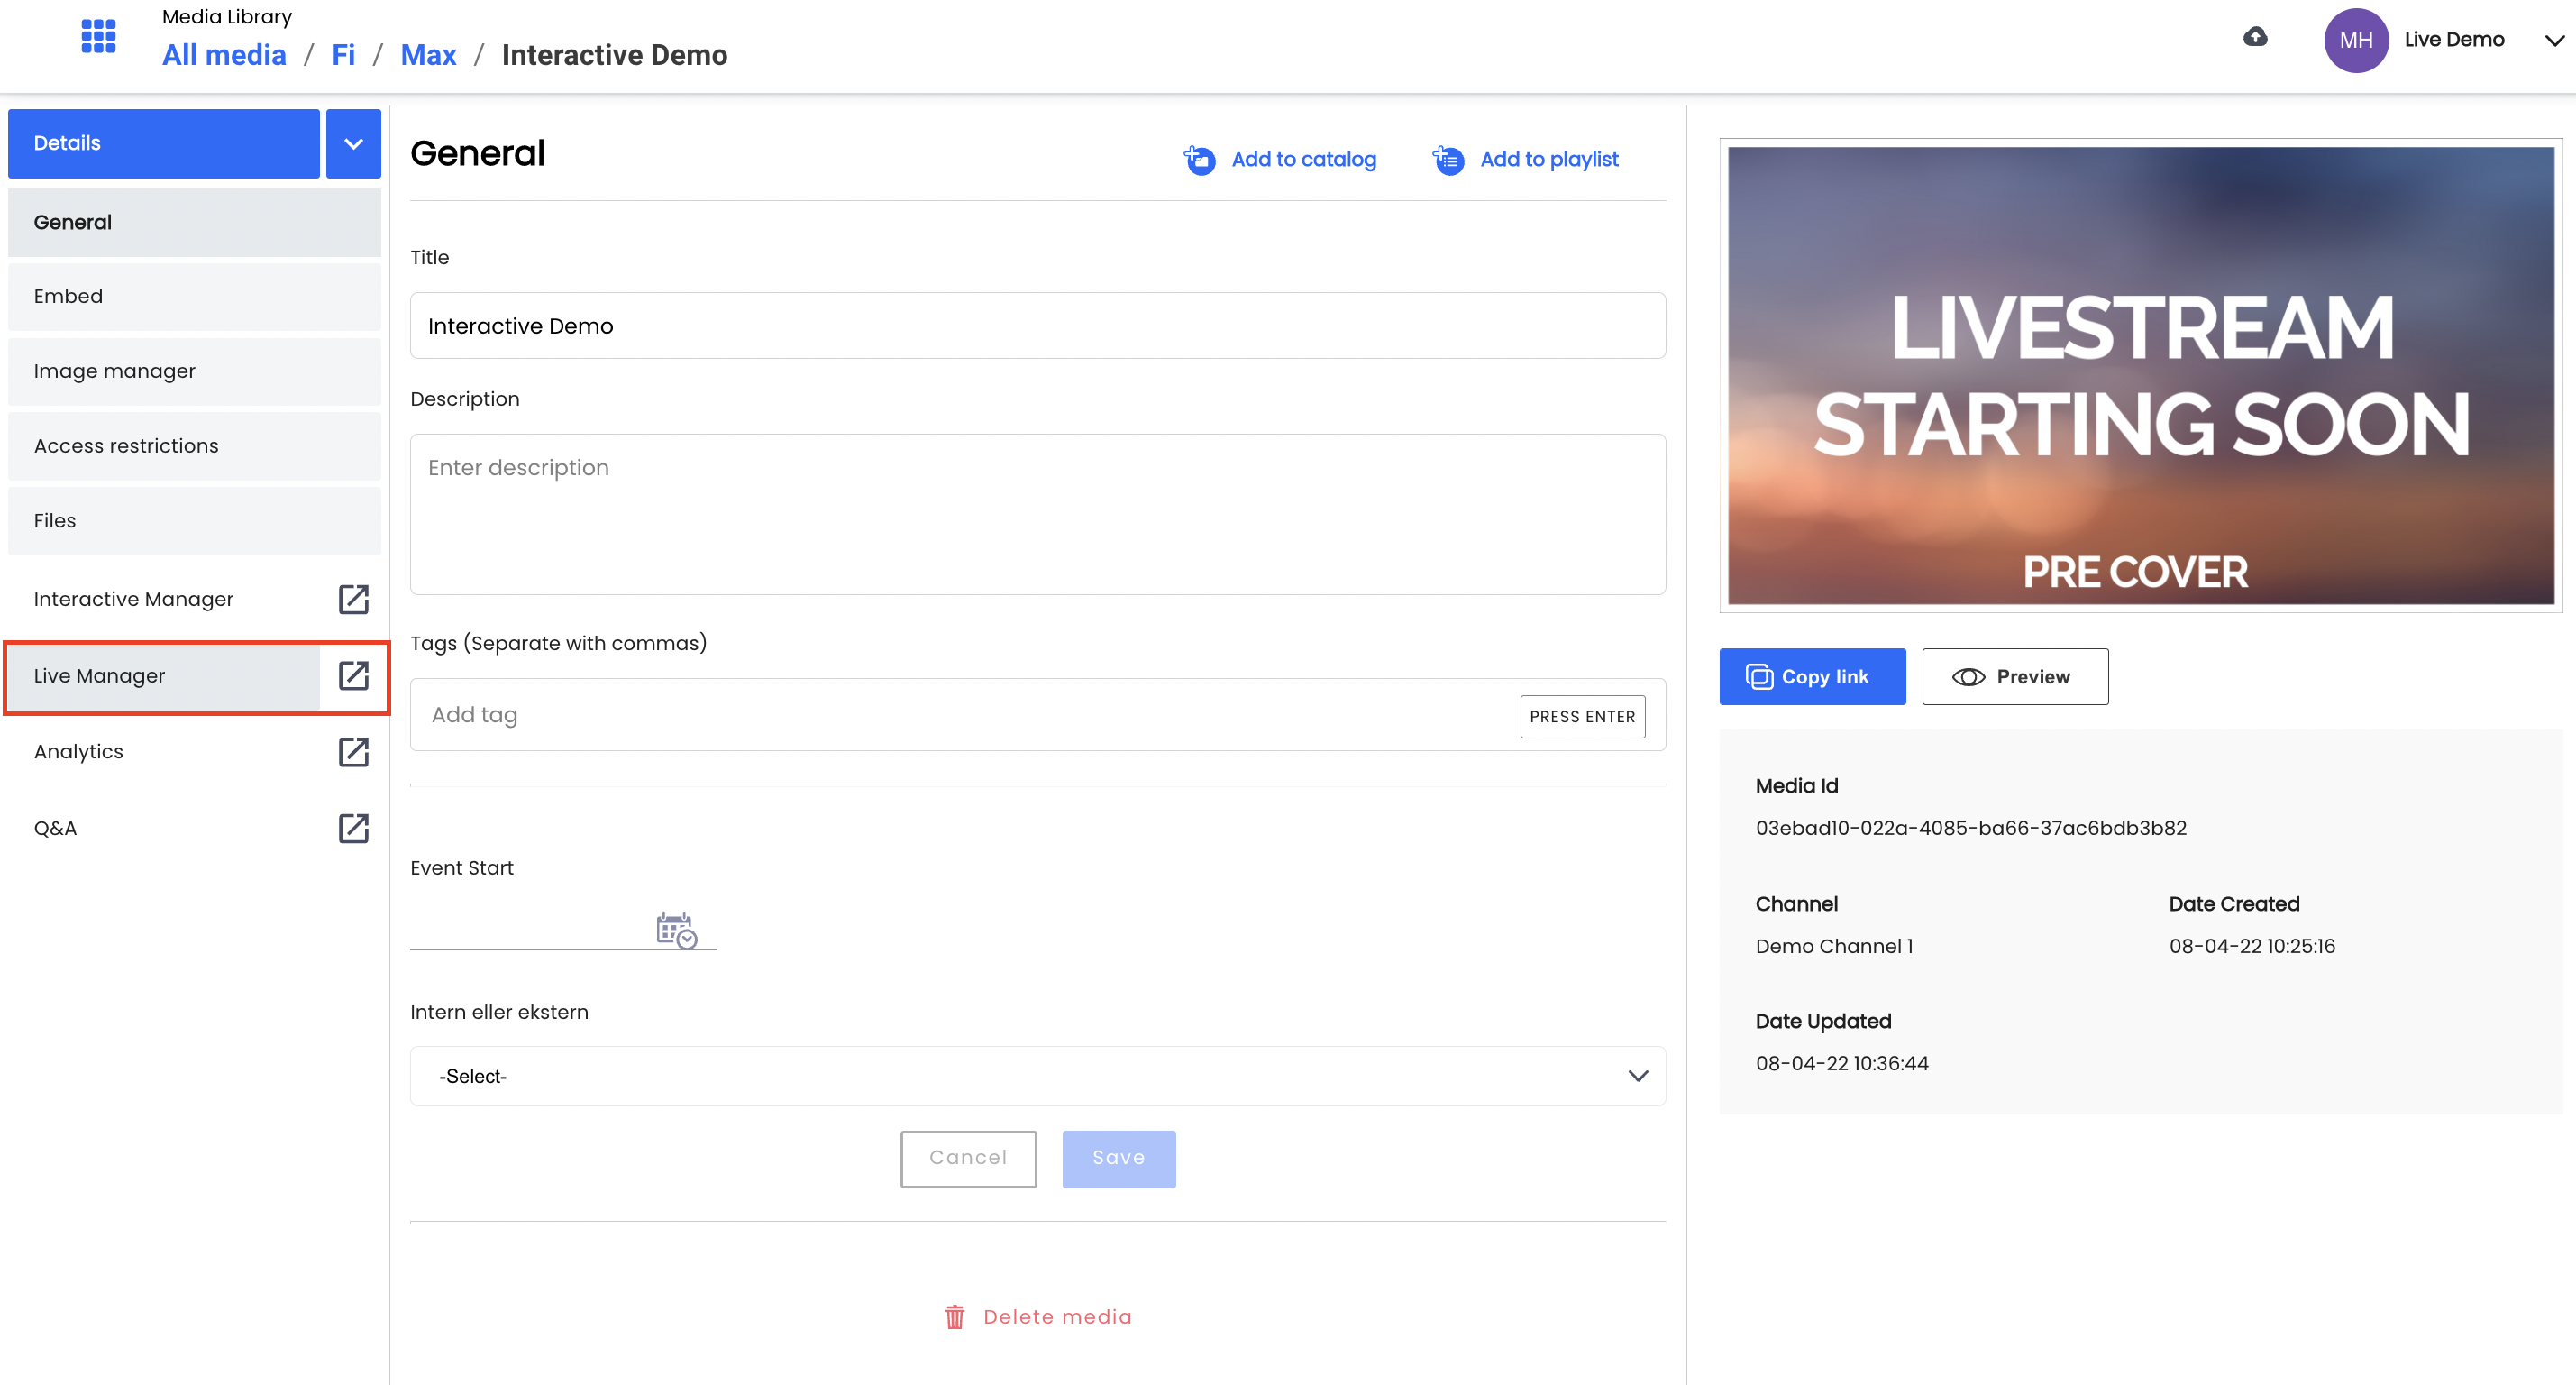The width and height of the screenshot is (2576, 1385).
Task: Open Q&A external link icon
Action: (x=353, y=829)
